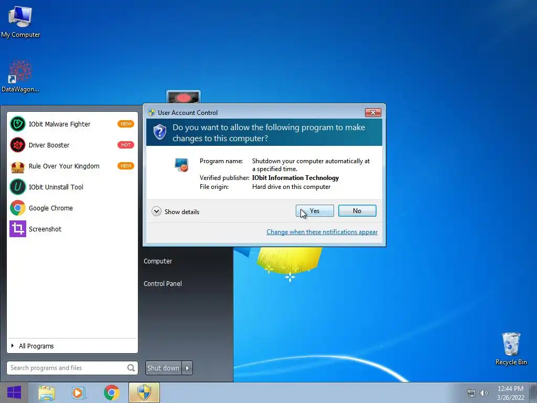Launch IObit Malware Fighter entry

[x=72, y=124]
